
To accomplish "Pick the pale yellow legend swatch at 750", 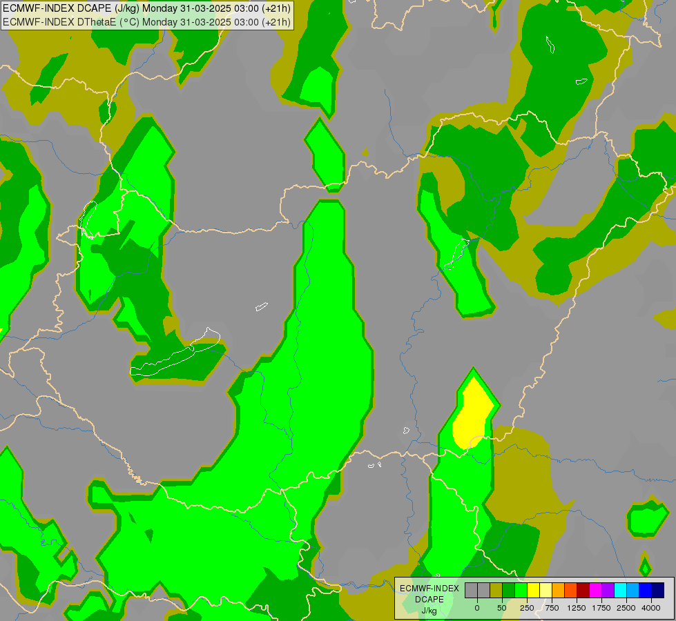I will [545, 591].
